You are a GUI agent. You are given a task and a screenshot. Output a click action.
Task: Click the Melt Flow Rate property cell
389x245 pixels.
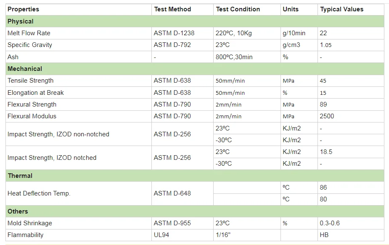pyautogui.click(x=29, y=33)
